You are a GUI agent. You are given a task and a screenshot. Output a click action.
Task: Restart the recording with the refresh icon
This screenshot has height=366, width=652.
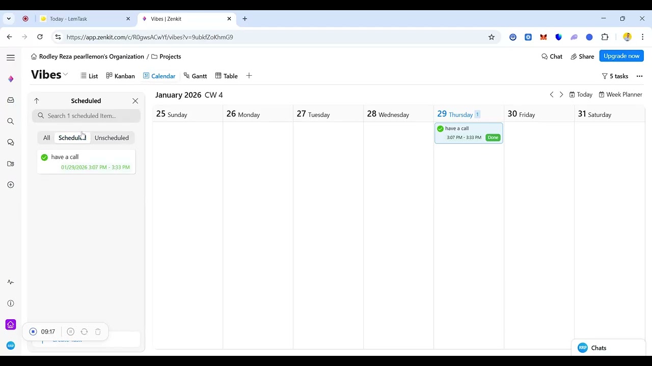tap(85, 331)
